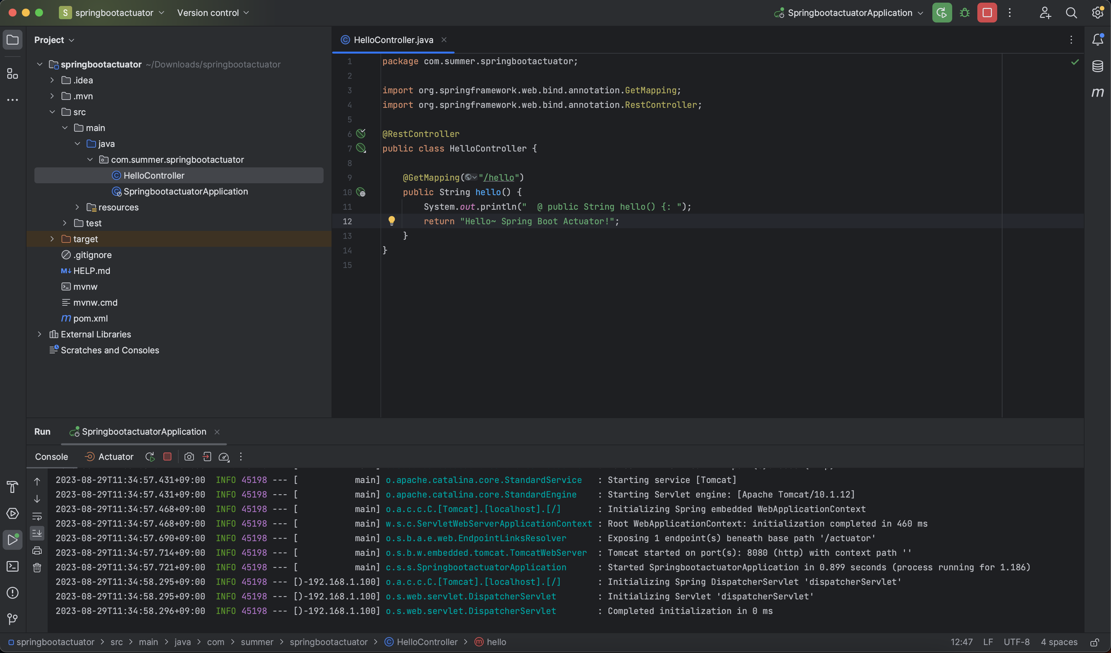The width and height of the screenshot is (1111, 653).
Task: Open the Database tool window
Action: tap(1098, 66)
